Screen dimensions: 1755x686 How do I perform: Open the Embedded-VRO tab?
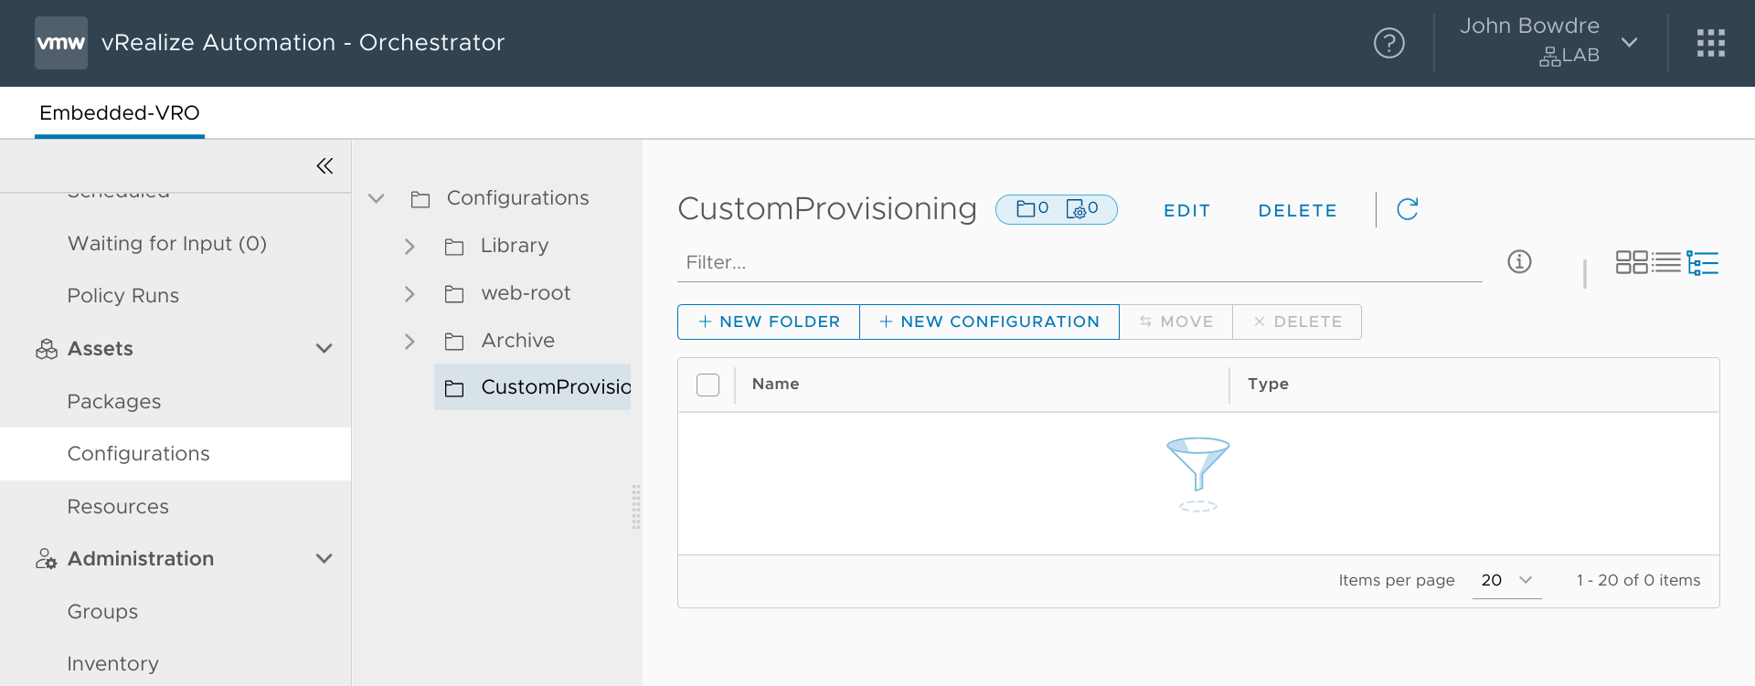(120, 113)
